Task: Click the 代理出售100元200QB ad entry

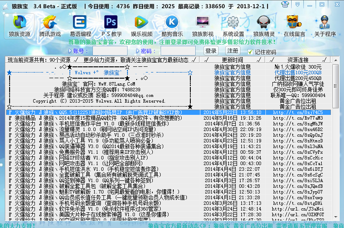Action: click(298, 73)
